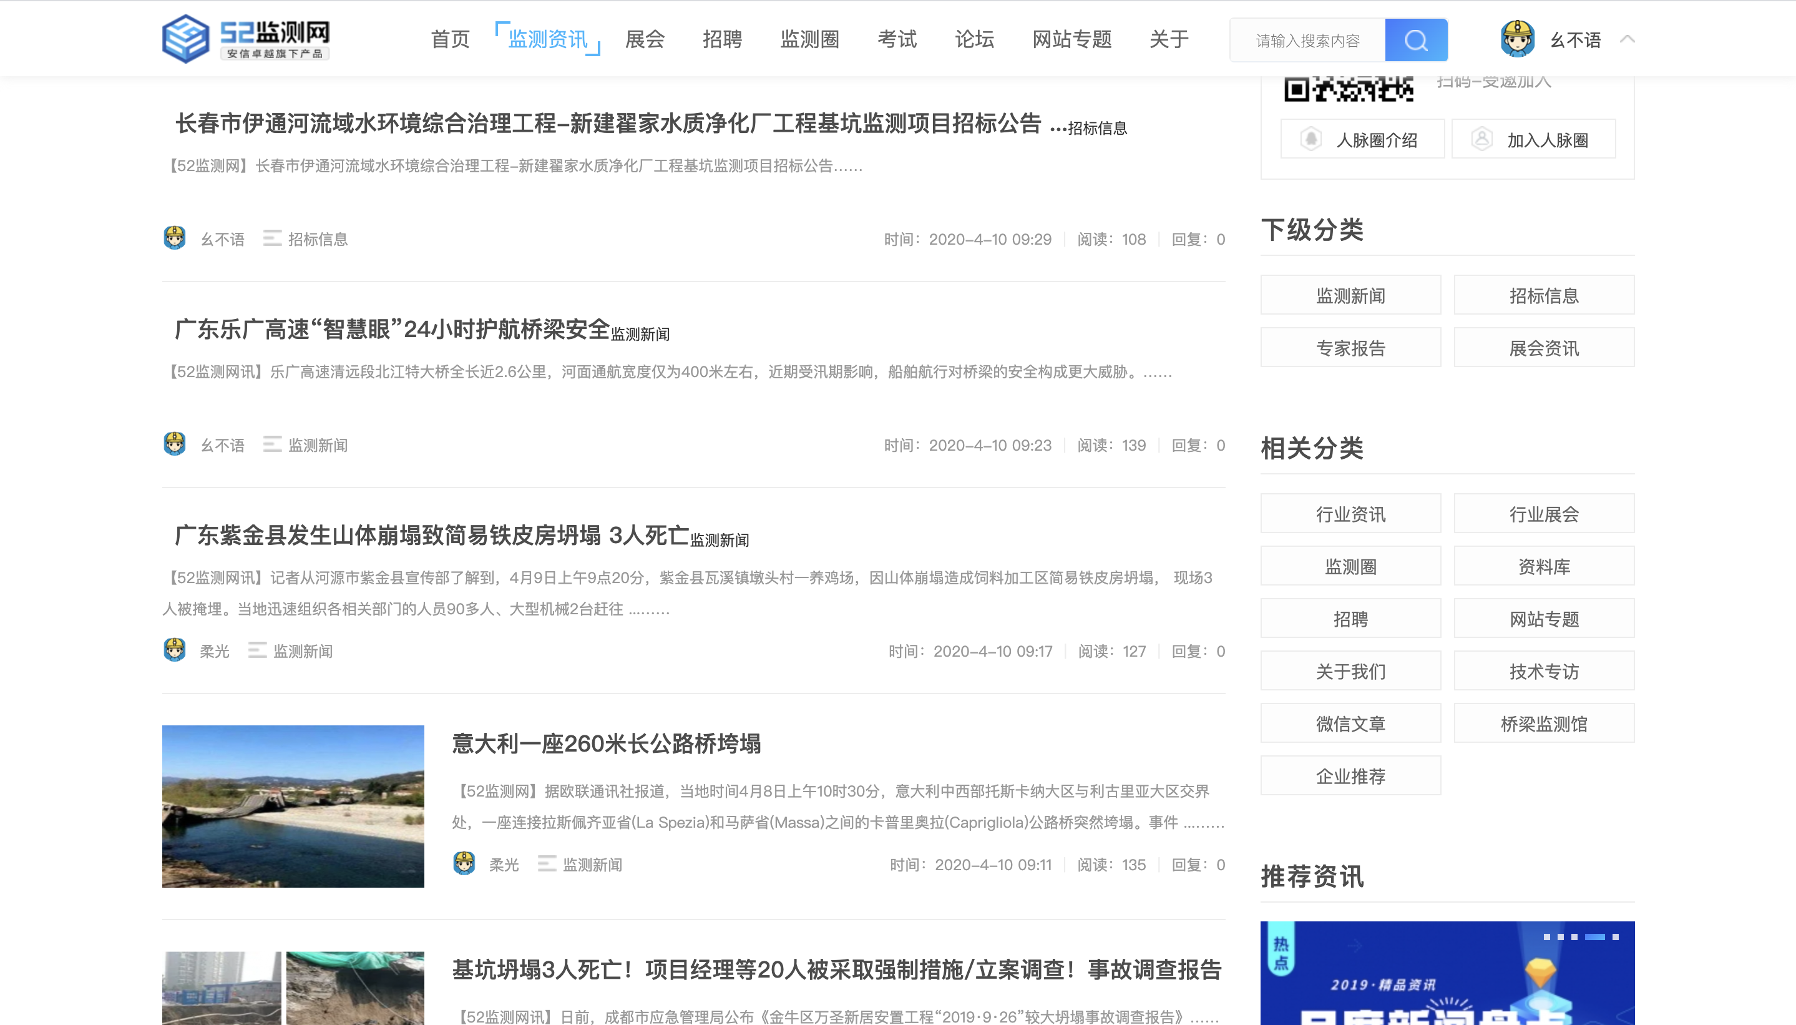Select 专家报告 subcategory

pos(1350,348)
